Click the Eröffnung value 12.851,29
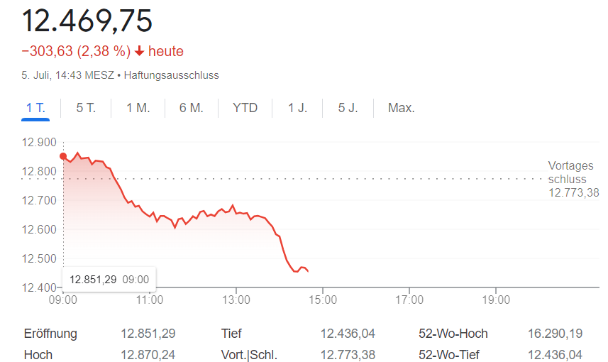608x362 pixels. click(x=150, y=334)
